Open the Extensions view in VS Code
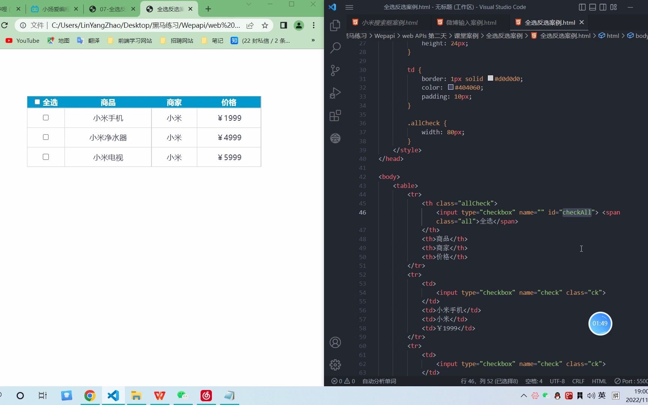Viewport: 648px width, 405px height. coord(335,115)
